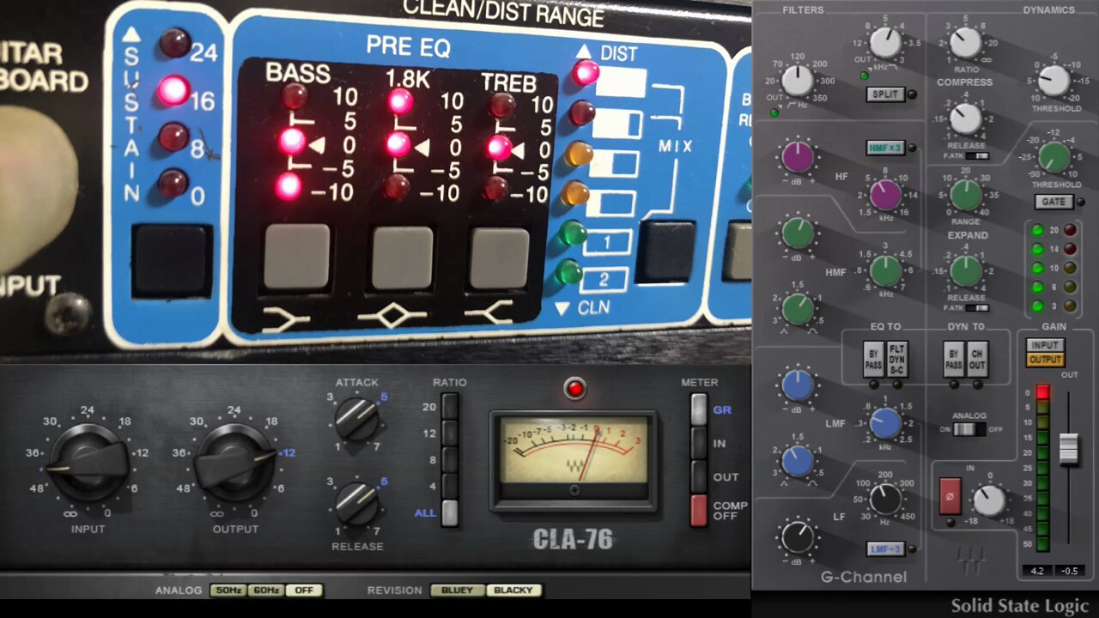The height and width of the screenshot is (618, 1099).
Task: Click the G-Channel OUT fader handle
Action: pos(1068,450)
